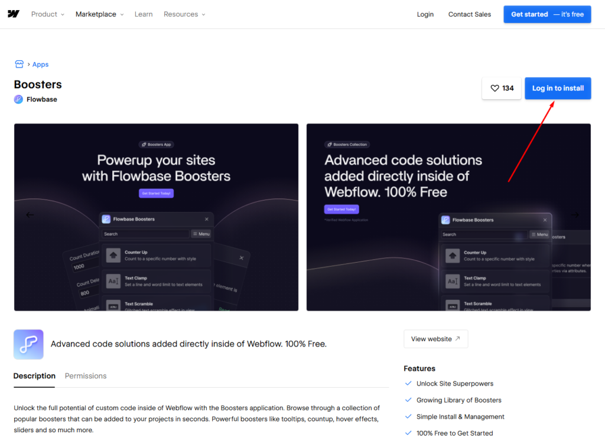Open the View website link

[435, 339]
